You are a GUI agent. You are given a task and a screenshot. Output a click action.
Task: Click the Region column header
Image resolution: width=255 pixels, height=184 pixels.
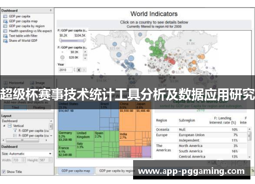click(162, 120)
